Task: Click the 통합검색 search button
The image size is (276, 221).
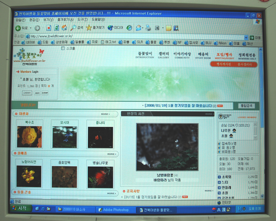Action: point(247,105)
